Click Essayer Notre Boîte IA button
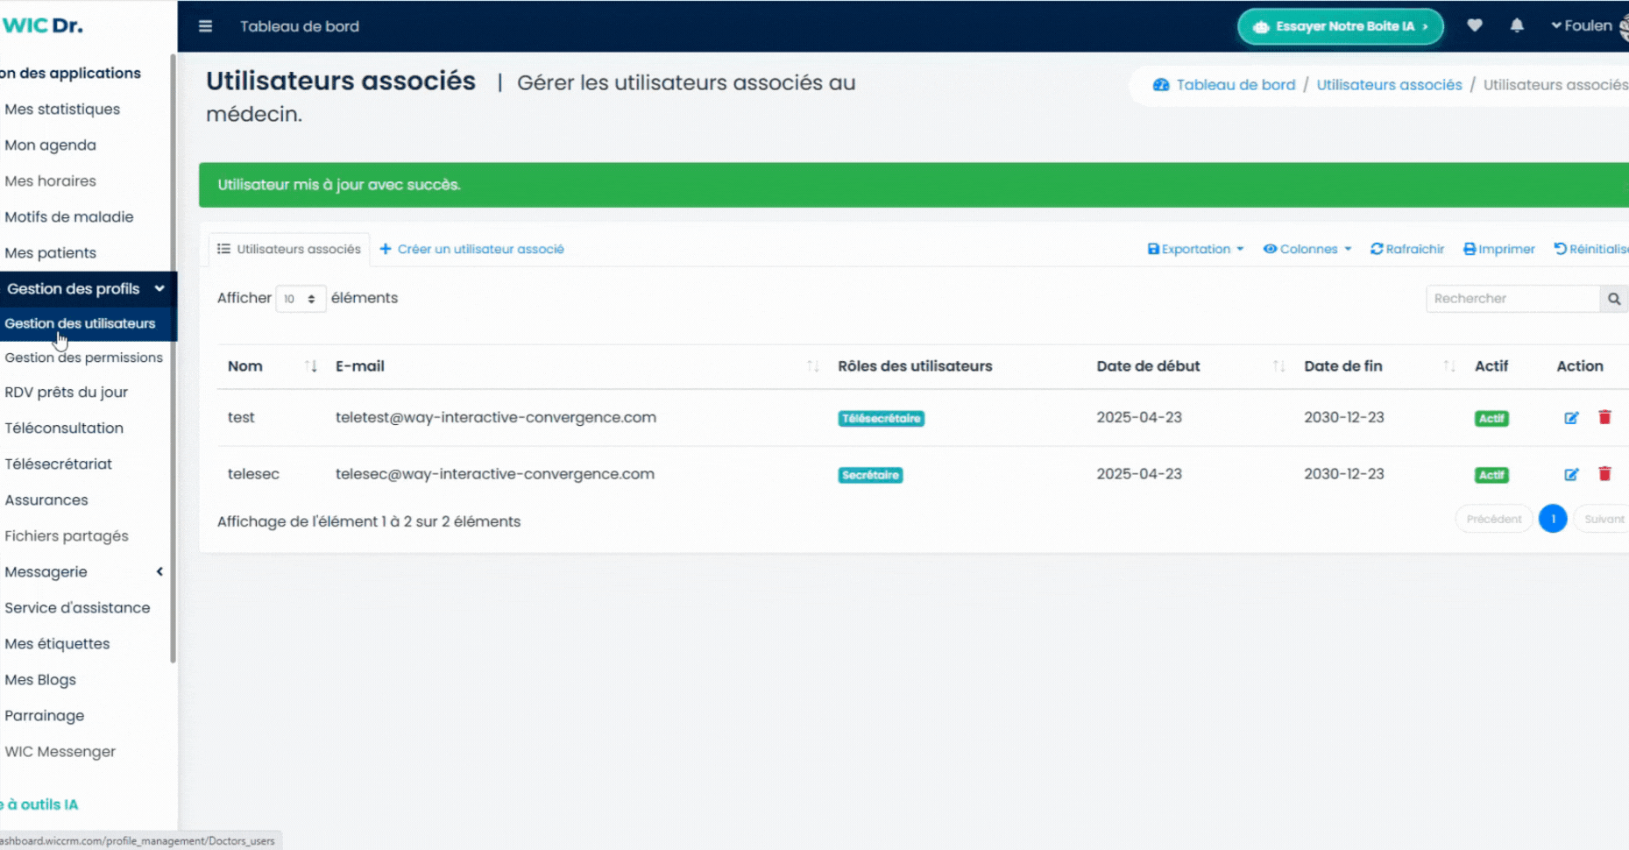The width and height of the screenshot is (1629, 850). tap(1340, 26)
